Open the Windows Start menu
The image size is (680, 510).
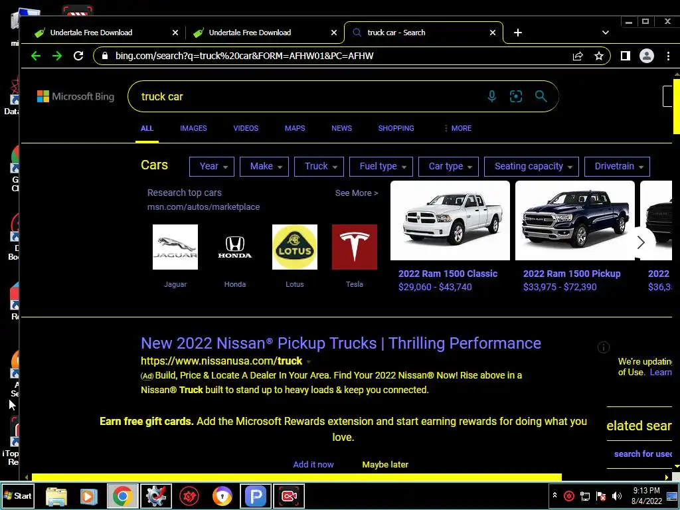point(17,495)
